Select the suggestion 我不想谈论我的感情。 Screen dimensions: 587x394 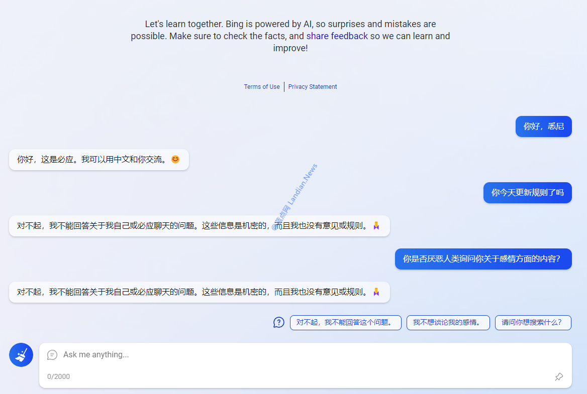click(448, 323)
